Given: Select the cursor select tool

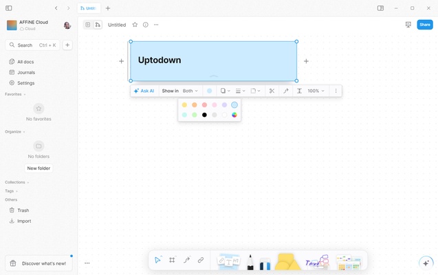Looking at the screenshot, I should click(x=157, y=260).
